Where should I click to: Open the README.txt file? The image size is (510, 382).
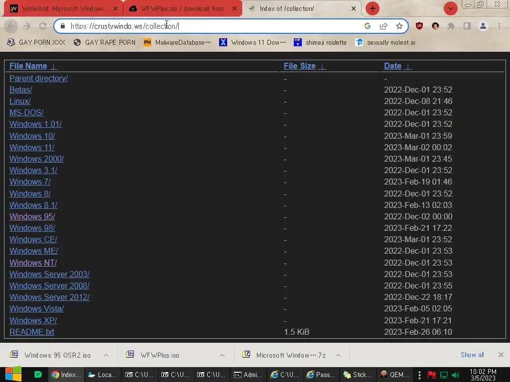(32, 332)
